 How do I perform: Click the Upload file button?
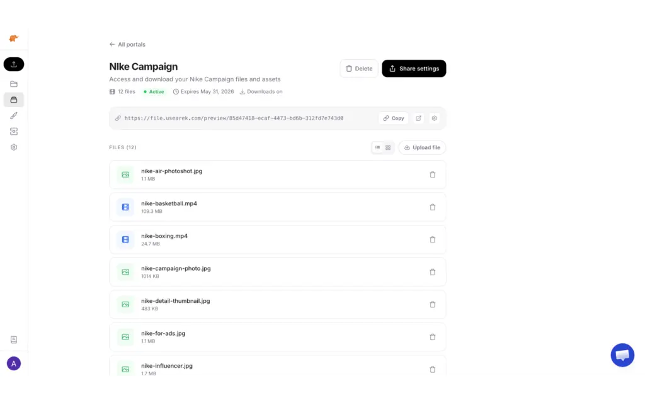pos(422,147)
